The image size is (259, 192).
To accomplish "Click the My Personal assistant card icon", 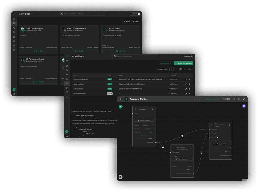I will pos(23,60).
